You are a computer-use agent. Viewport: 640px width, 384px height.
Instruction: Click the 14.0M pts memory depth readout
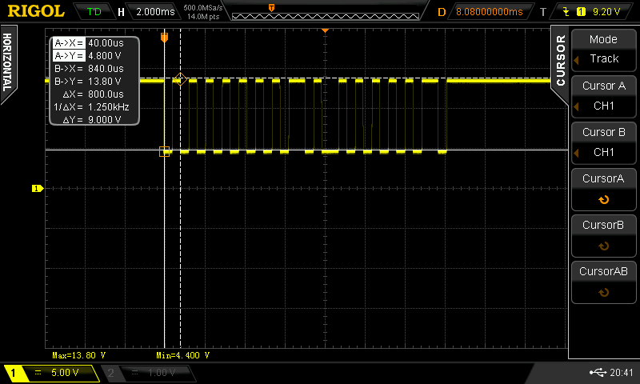(x=203, y=17)
